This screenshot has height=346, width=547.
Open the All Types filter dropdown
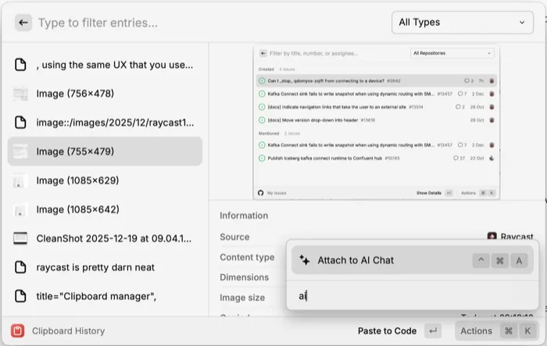463,23
